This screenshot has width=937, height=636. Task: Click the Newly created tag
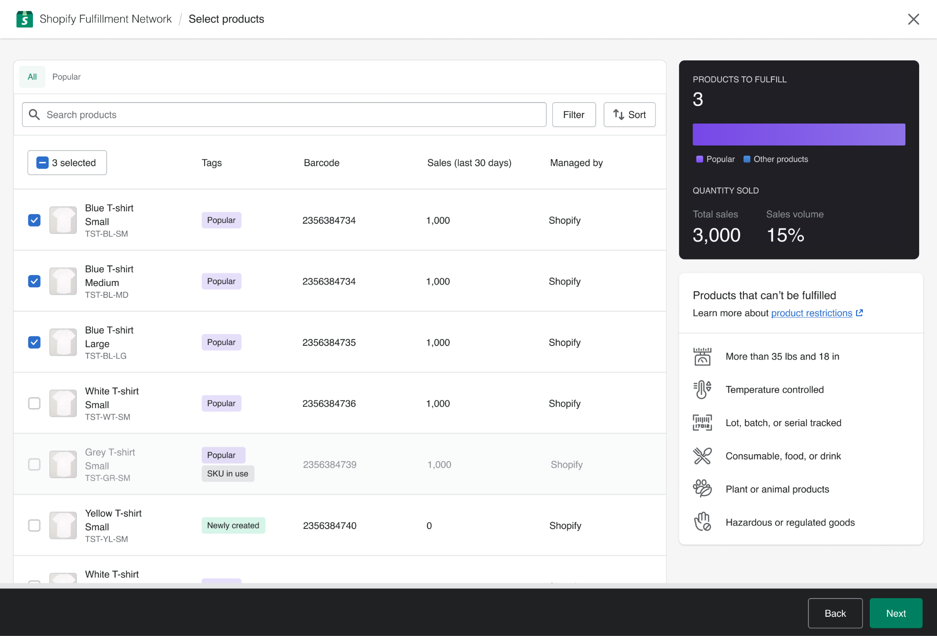click(233, 525)
